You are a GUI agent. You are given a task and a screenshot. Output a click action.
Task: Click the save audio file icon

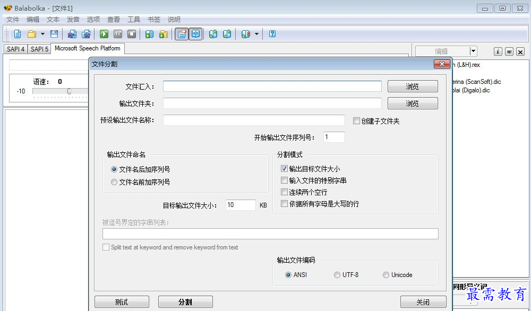(72, 34)
